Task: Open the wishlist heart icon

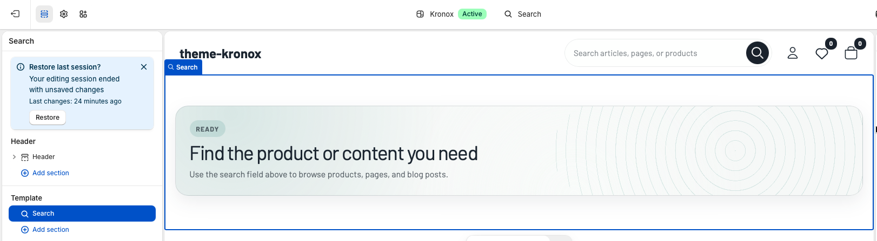Action: [x=822, y=53]
